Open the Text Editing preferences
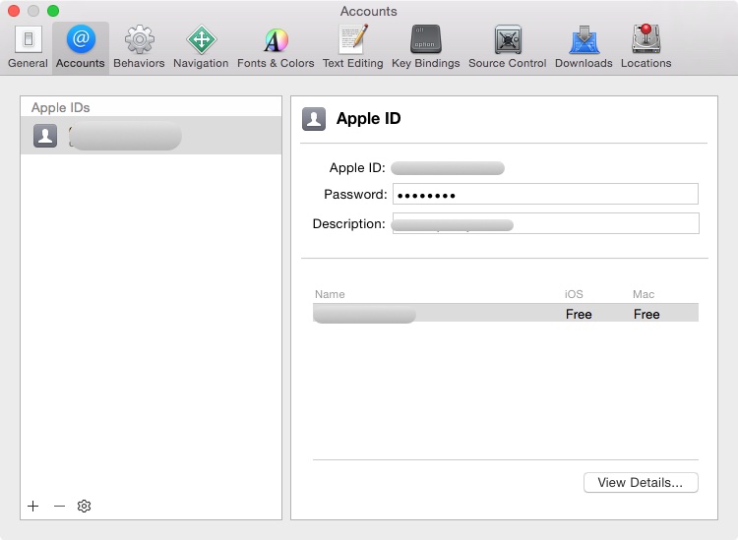738x540 pixels. [352, 47]
